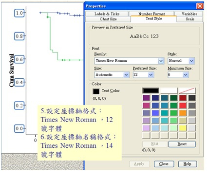207x177 pixels.
Task: Pick the wide black swatch in palette
Action: (151, 90)
